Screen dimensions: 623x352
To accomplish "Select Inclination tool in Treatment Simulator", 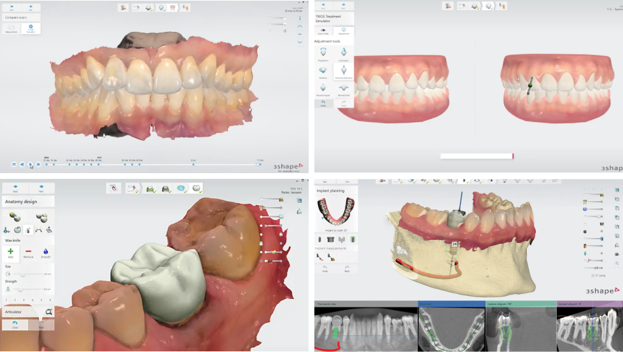I will pos(344,53).
